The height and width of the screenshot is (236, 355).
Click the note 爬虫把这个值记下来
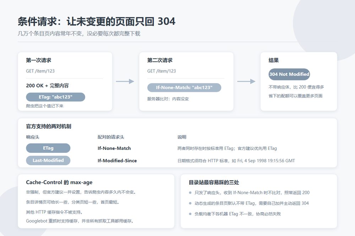click(45, 106)
